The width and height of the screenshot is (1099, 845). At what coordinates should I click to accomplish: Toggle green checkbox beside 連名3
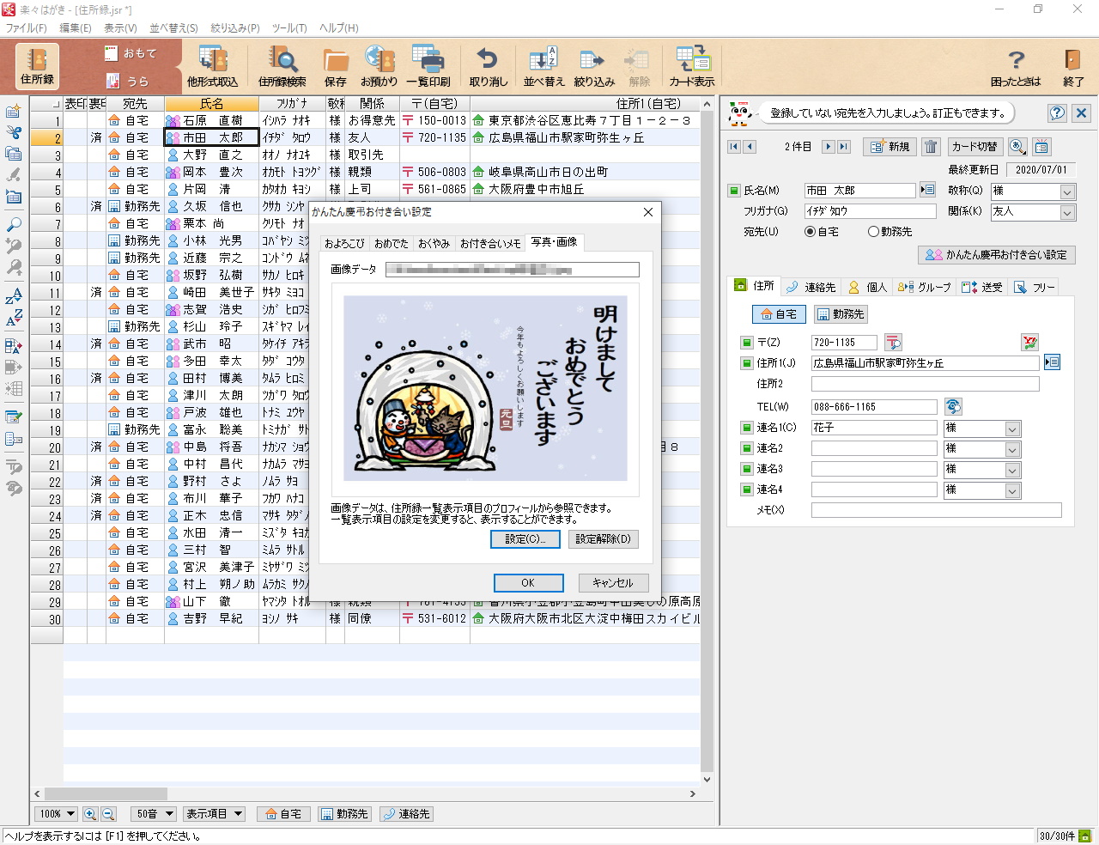click(746, 469)
